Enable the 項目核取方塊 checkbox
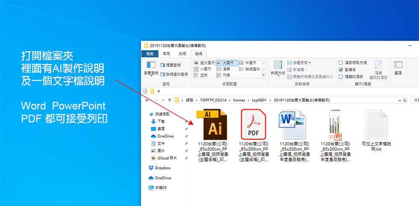This screenshot has width=419, height=206. (341, 63)
